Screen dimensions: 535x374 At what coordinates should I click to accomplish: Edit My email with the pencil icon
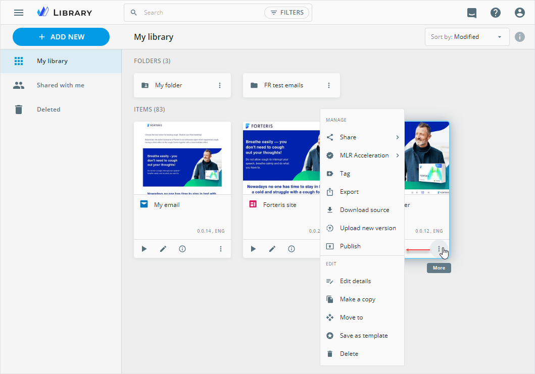click(163, 249)
